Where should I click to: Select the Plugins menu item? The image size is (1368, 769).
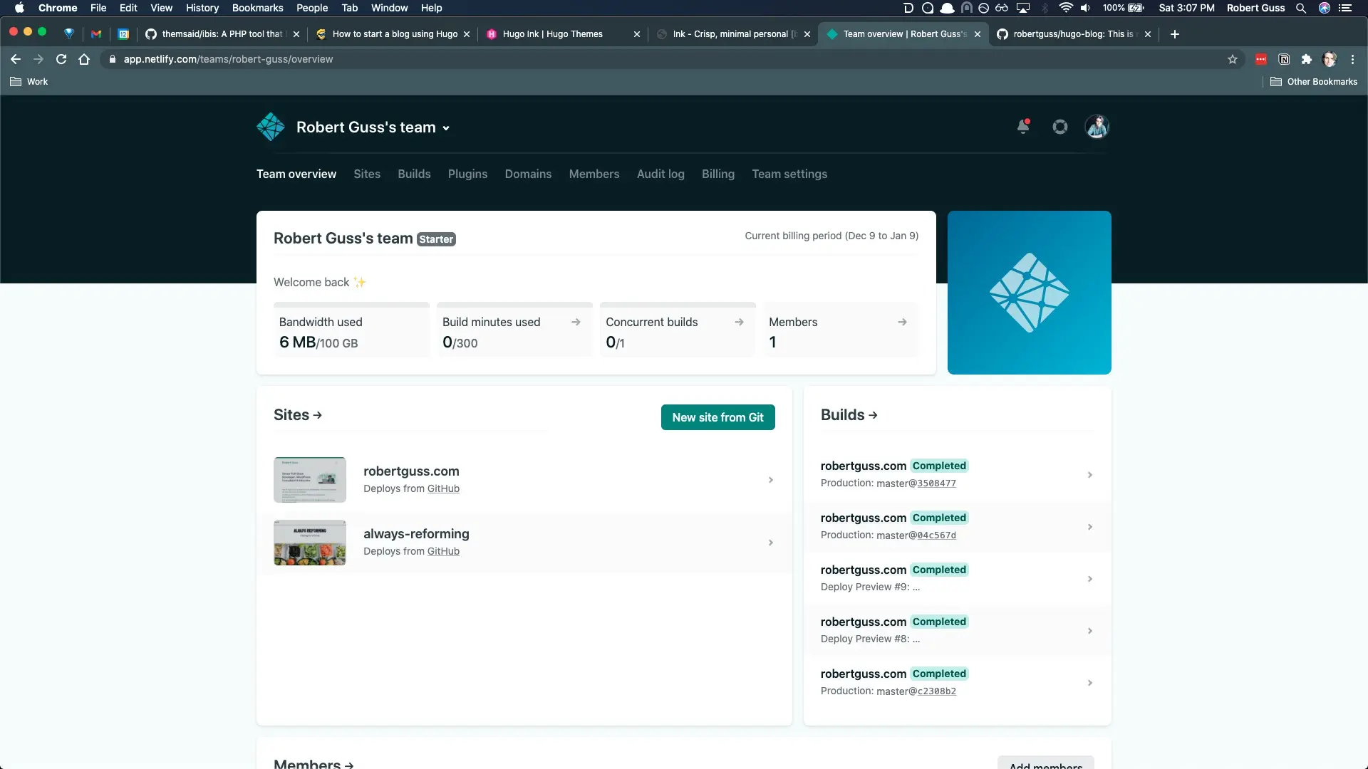[x=467, y=174]
